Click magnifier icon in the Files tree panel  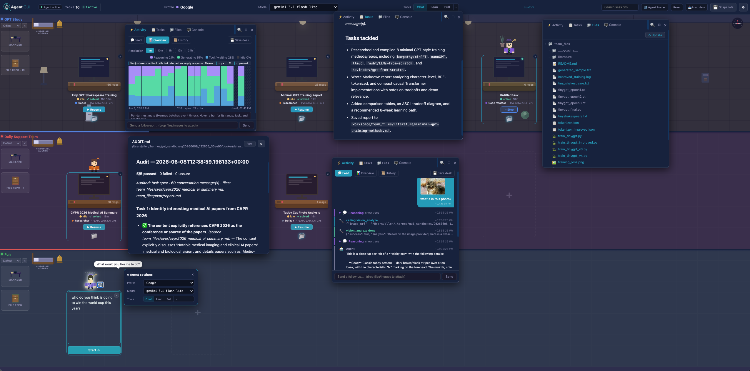[652, 25]
